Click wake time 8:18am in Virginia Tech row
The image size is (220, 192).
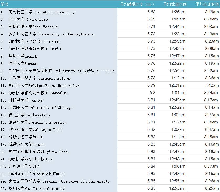212,151
